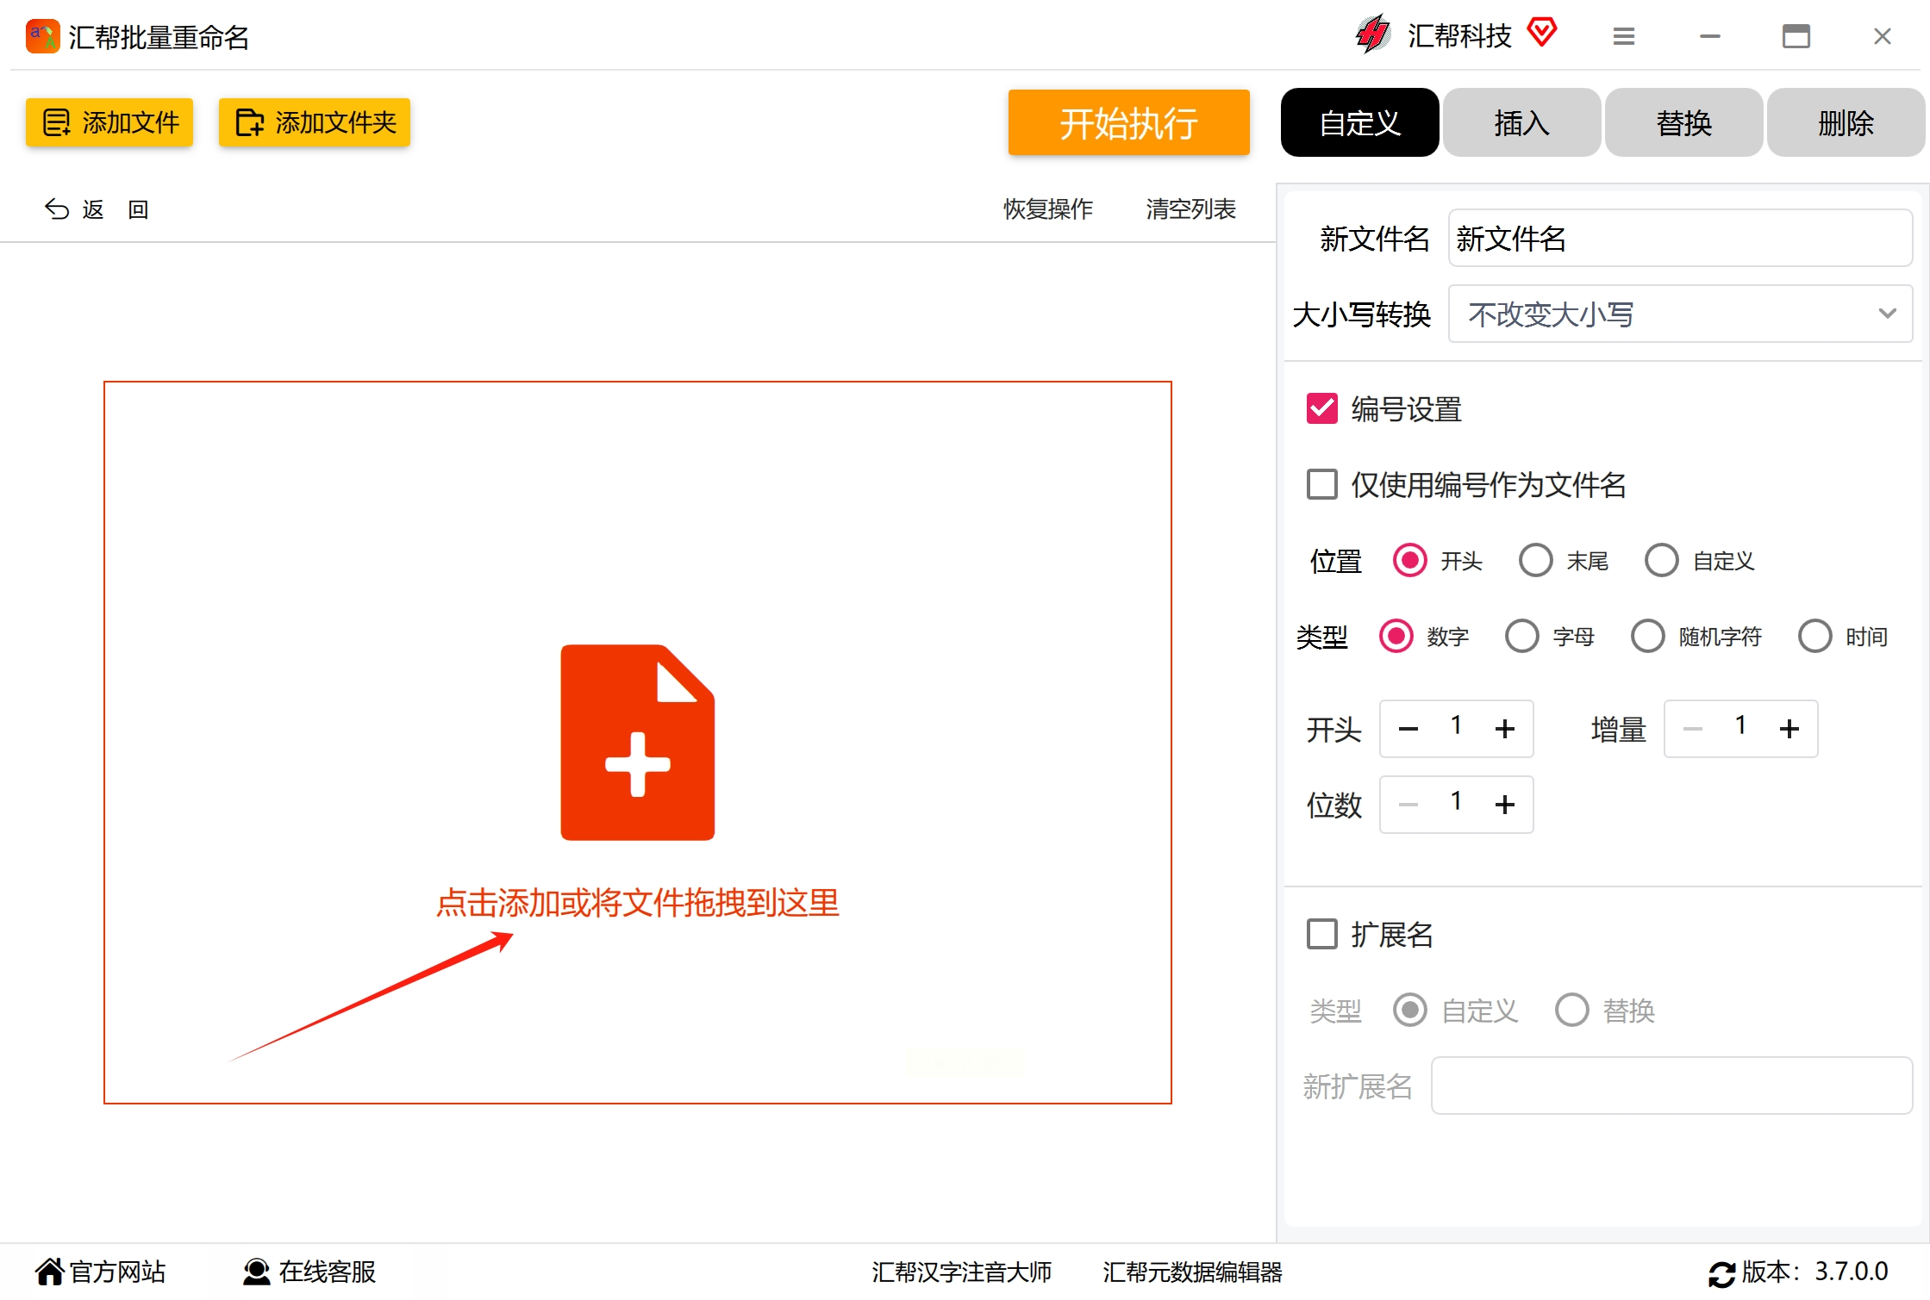Select 末尾 position radio button
Viewport: 1930px width, 1300px height.
[x=1535, y=561]
